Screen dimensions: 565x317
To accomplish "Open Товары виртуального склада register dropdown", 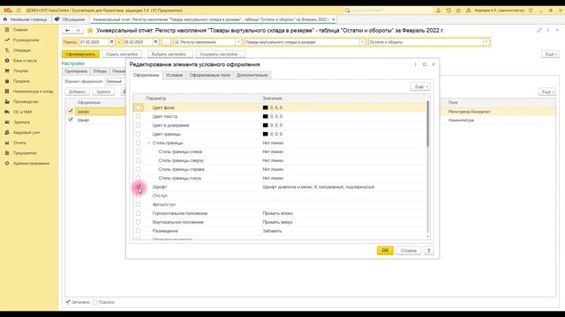I will pos(362,42).
